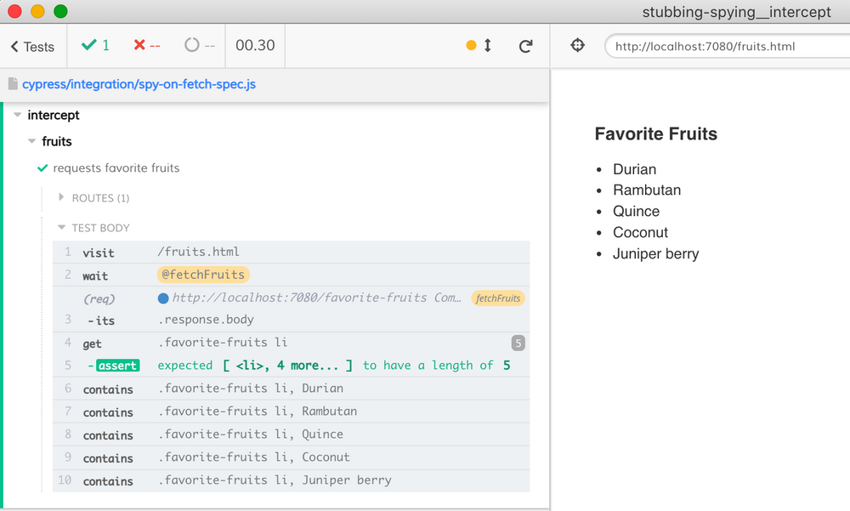Open spy-on-fetch-spec.js file link
This screenshot has height=511, width=850.
click(x=139, y=84)
